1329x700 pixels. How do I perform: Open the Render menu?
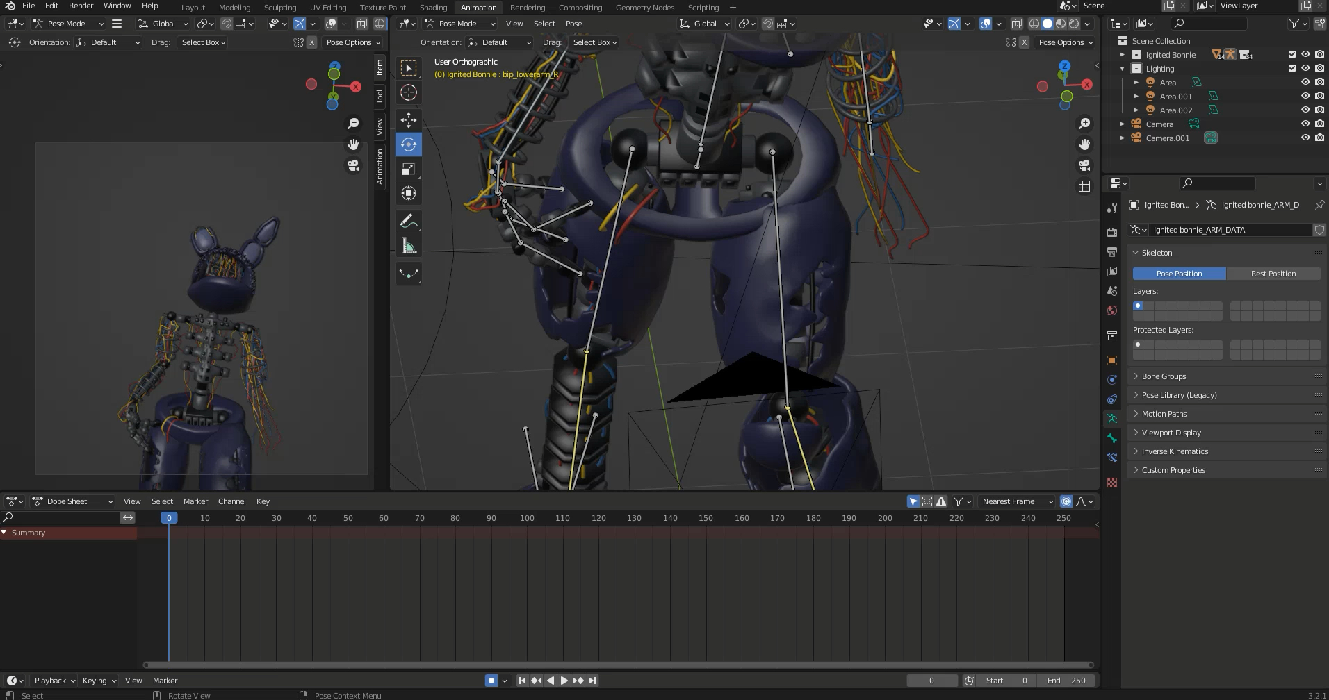(81, 6)
